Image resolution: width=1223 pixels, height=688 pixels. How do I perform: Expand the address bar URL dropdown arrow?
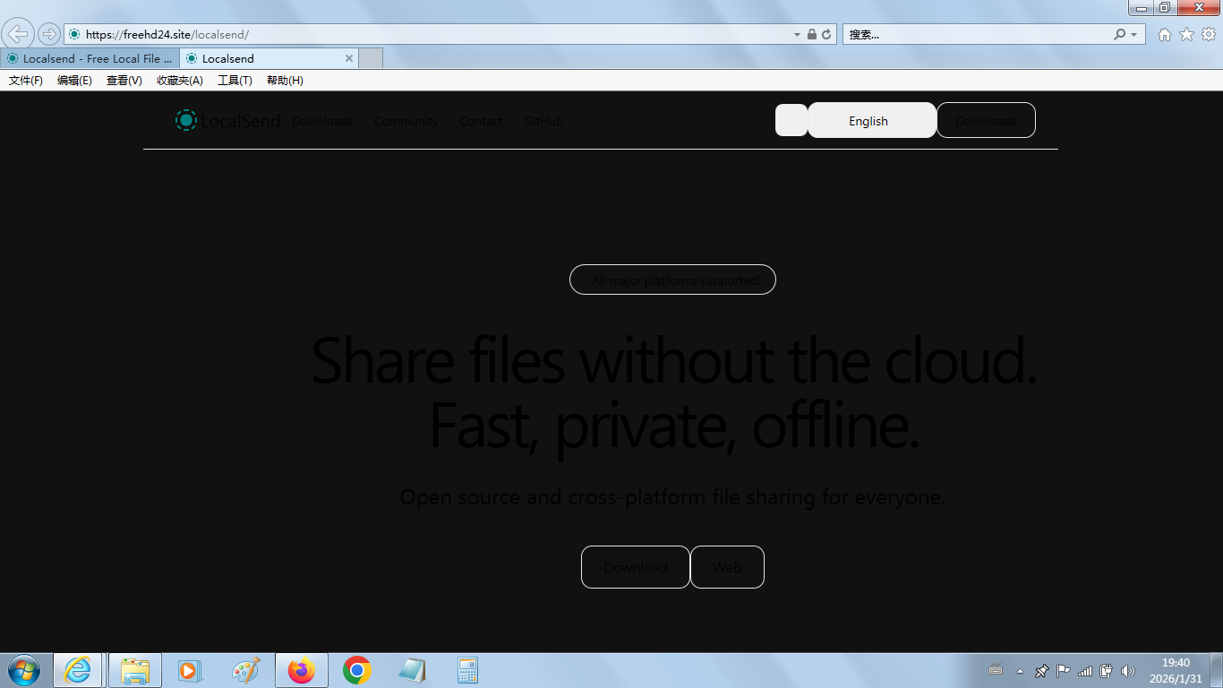(797, 34)
